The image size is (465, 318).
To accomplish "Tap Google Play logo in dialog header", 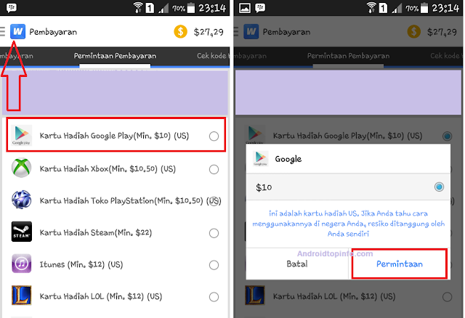I will [261, 158].
